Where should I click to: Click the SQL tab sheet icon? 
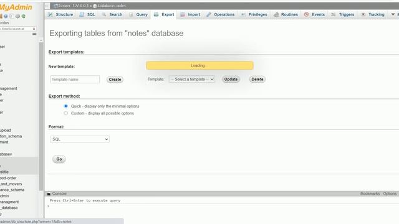(82, 14)
